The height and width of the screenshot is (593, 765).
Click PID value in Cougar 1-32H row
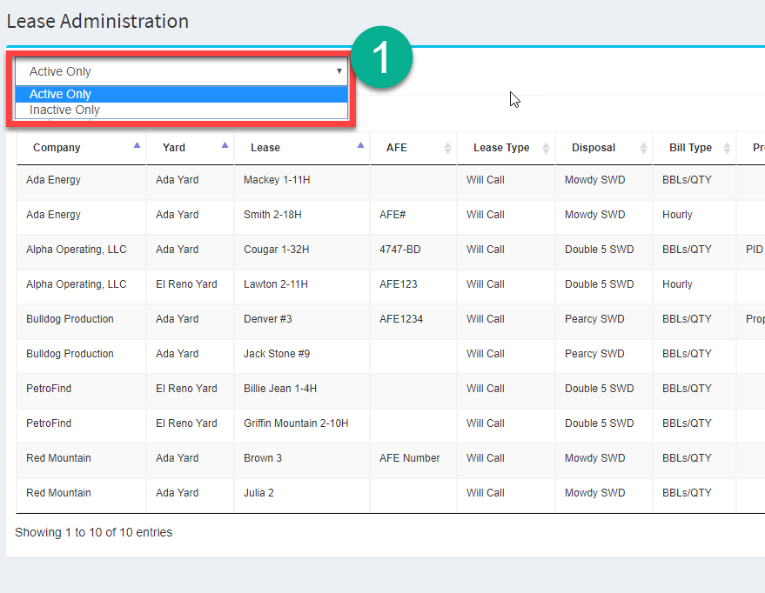click(755, 250)
